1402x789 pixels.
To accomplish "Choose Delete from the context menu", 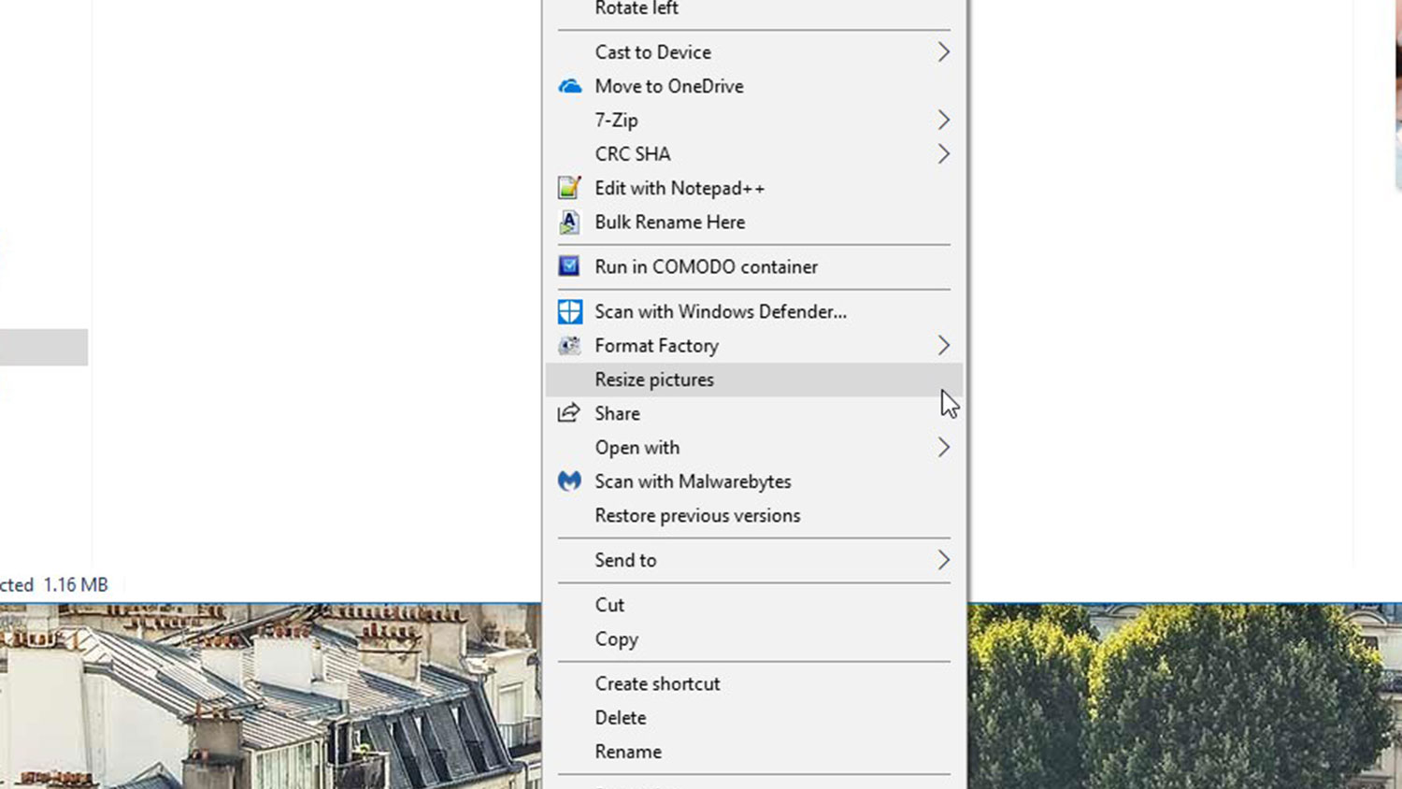I will click(621, 718).
